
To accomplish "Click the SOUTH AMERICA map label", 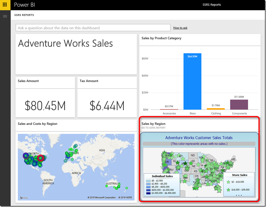I will [x=48, y=182].
